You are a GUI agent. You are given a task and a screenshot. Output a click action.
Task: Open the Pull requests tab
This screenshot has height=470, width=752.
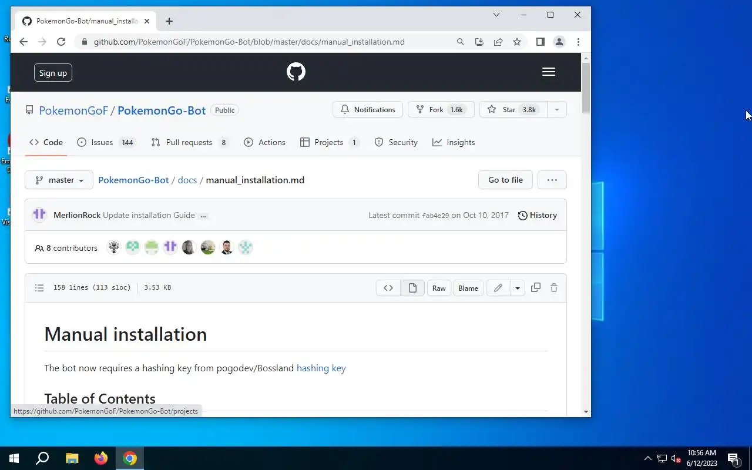point(189,142)
